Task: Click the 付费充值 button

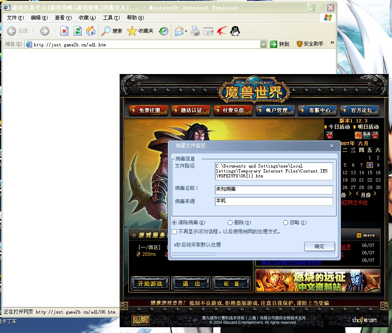Action: (233, 110)
